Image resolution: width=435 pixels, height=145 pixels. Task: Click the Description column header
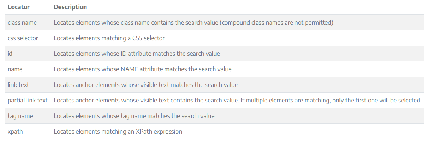[70, 7]
